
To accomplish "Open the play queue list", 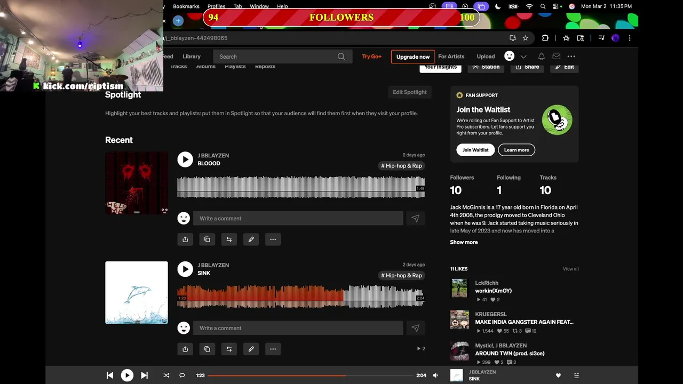I will (576, 375).
